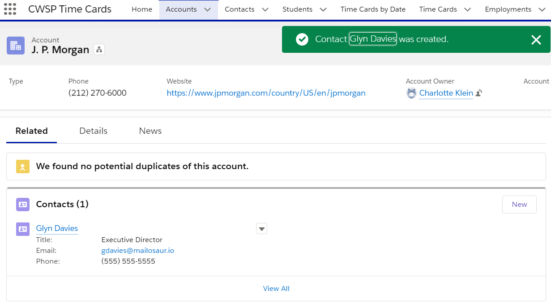Expand the Students nav dropdown chevron
This screenshot has height=303, width=551.
click(323, 9)
